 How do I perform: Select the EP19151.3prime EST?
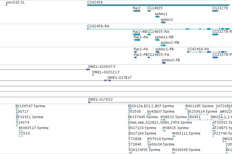coord(17,120)
